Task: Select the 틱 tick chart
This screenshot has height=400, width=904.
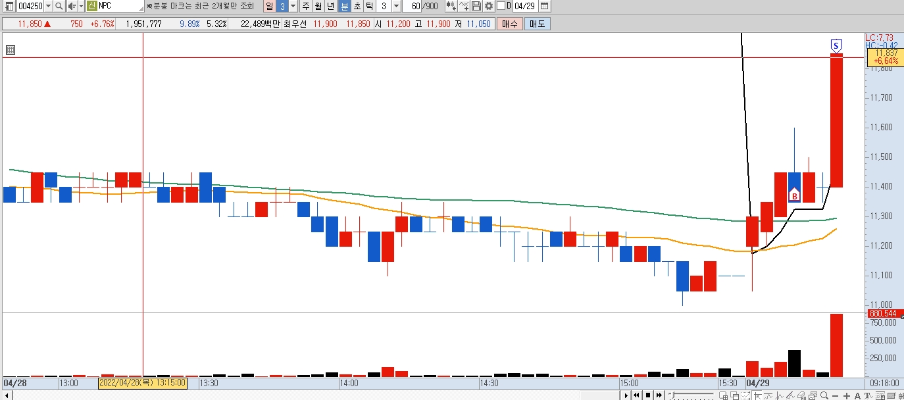Action: tap(369, 6)
